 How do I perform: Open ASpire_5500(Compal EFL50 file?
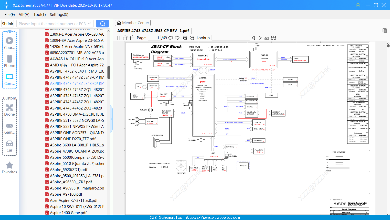[x=75, y=157]
